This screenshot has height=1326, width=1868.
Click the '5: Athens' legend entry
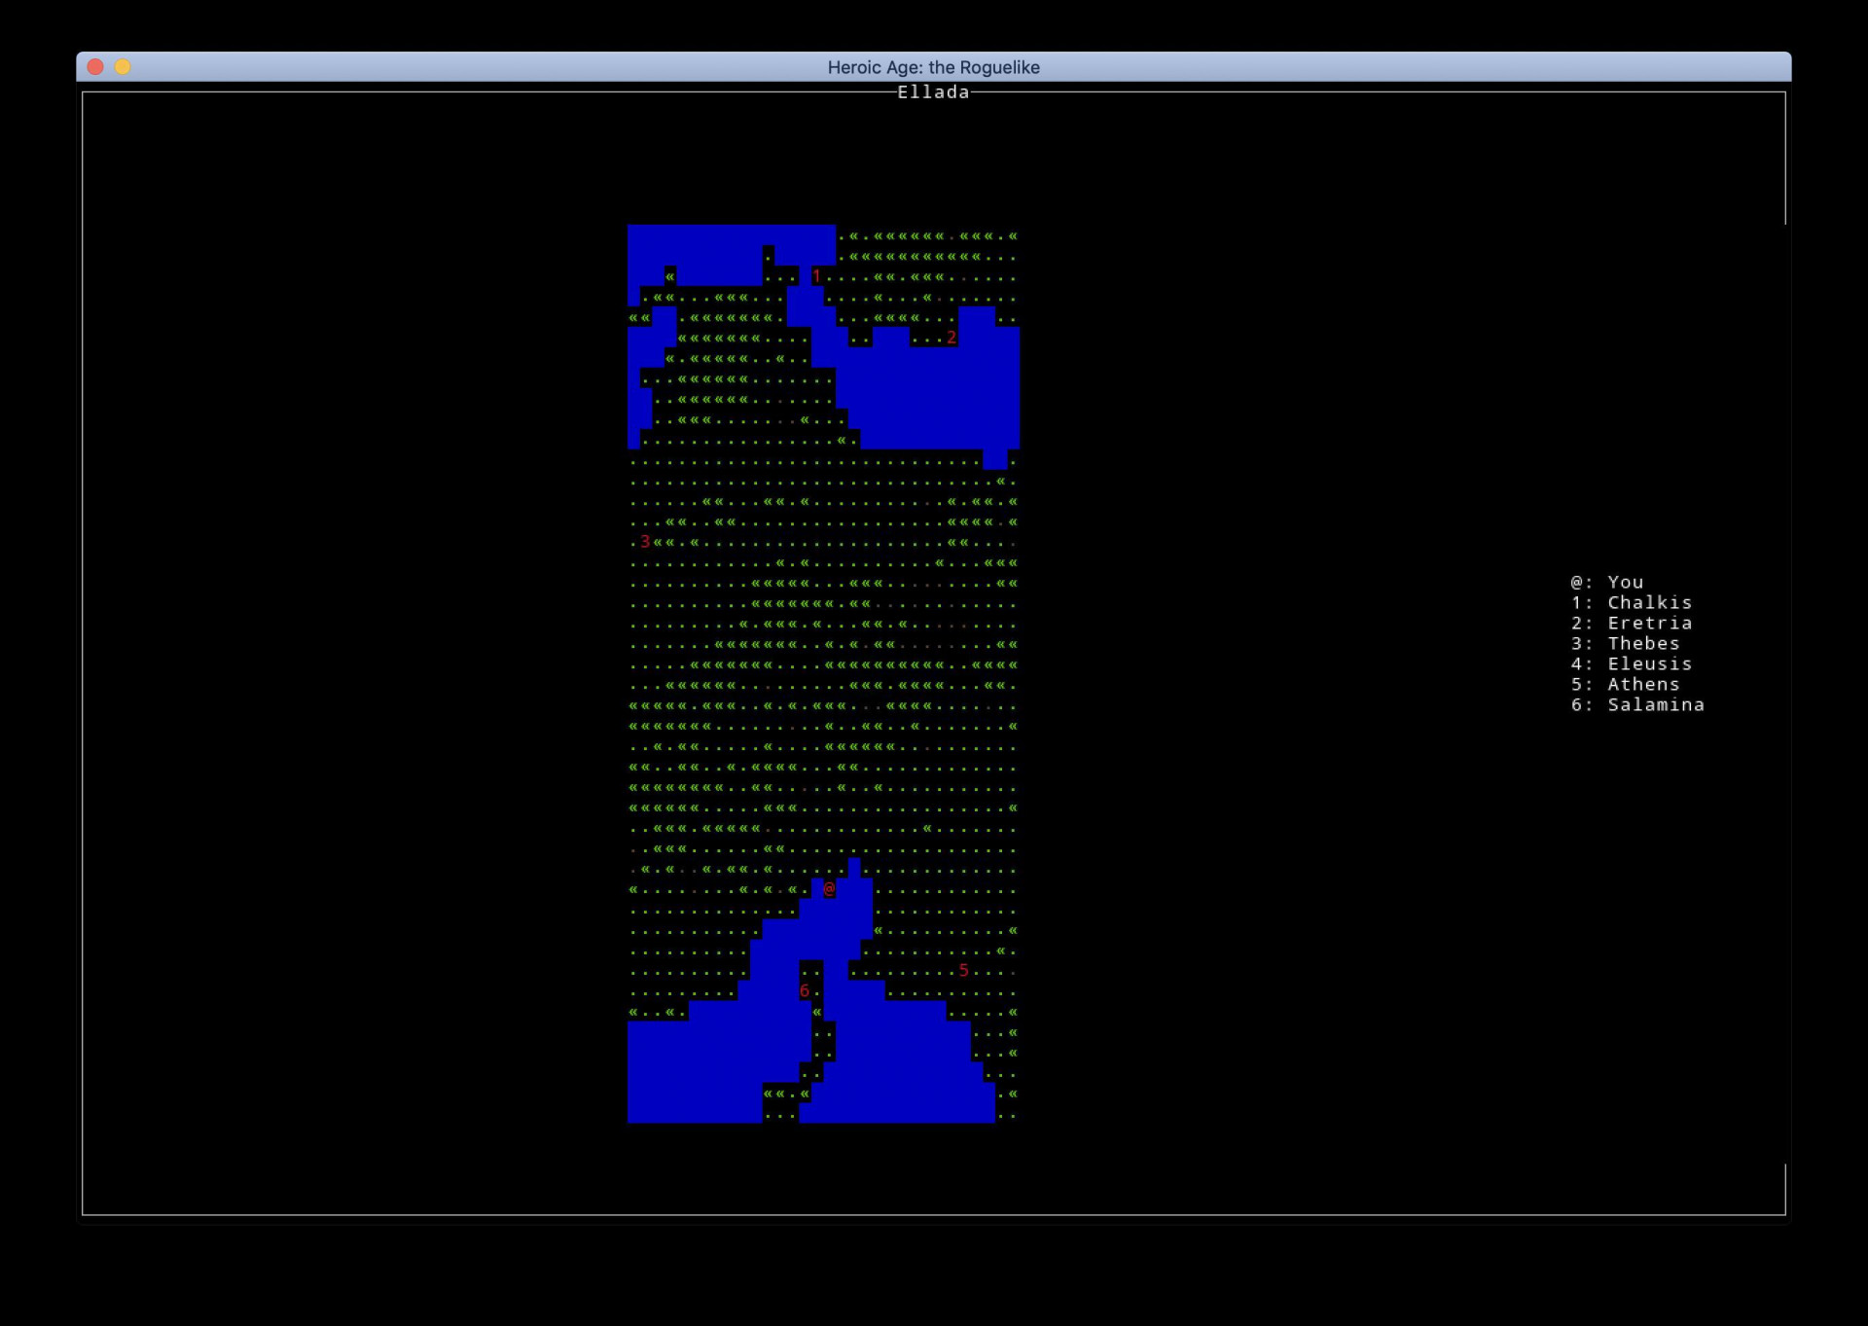[x=1625, y=685]
